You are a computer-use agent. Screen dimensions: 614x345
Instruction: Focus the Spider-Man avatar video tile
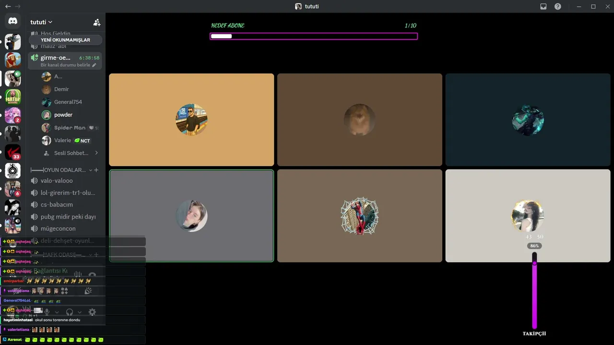(360, 216)
